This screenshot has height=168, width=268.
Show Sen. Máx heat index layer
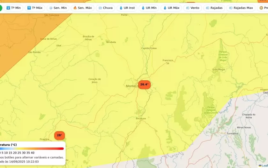pyautogui.click(x=82, y=8)
